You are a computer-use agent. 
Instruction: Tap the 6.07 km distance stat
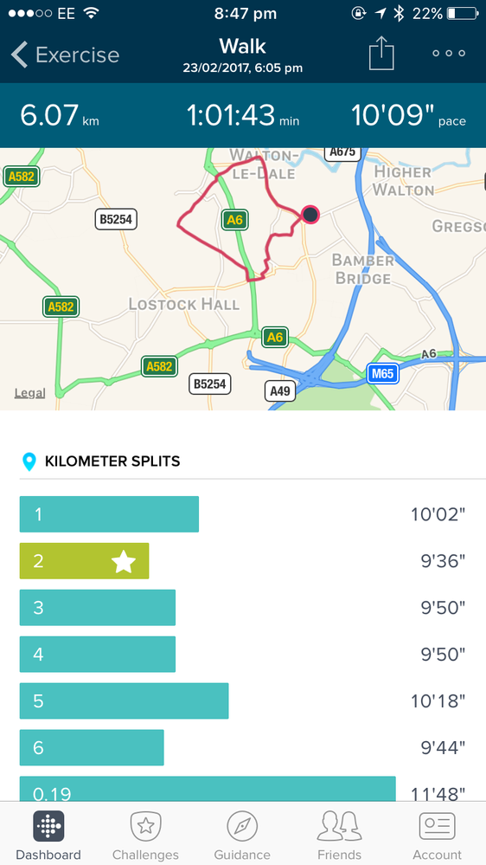click(x=60, y=116)
